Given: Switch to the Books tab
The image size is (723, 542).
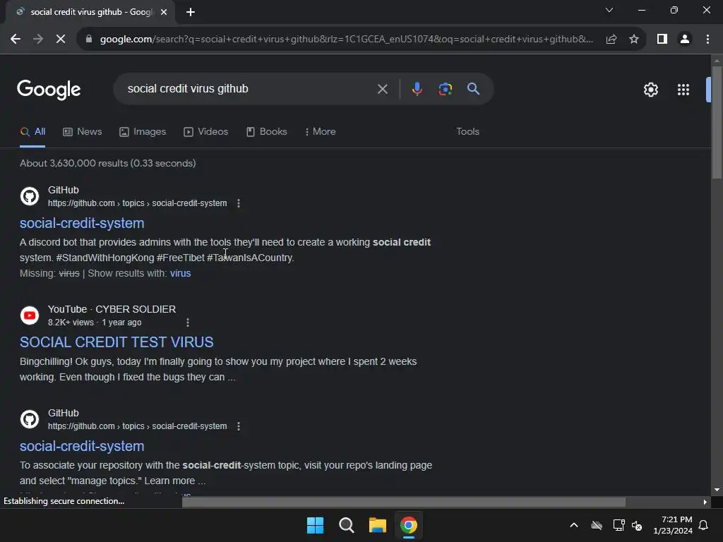Looking at the screenshot, I should pyautogui.click(x=266, y=132).
